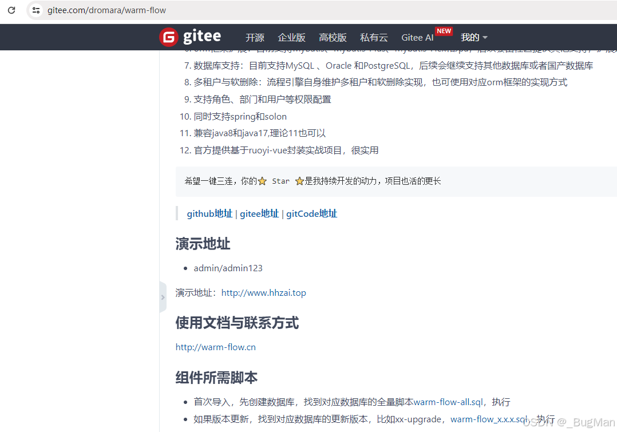Viewport: 617px width, 432px height.
Task: Click the list item 同时支持spring和solon
Action: coord(240,117)
